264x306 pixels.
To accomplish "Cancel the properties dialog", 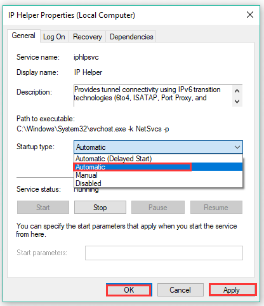I will [x=180, y=290].
